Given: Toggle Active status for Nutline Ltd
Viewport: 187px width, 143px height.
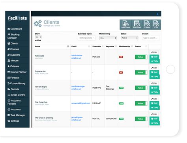Looking at the screenshot, I should click(x=141, y=57).
